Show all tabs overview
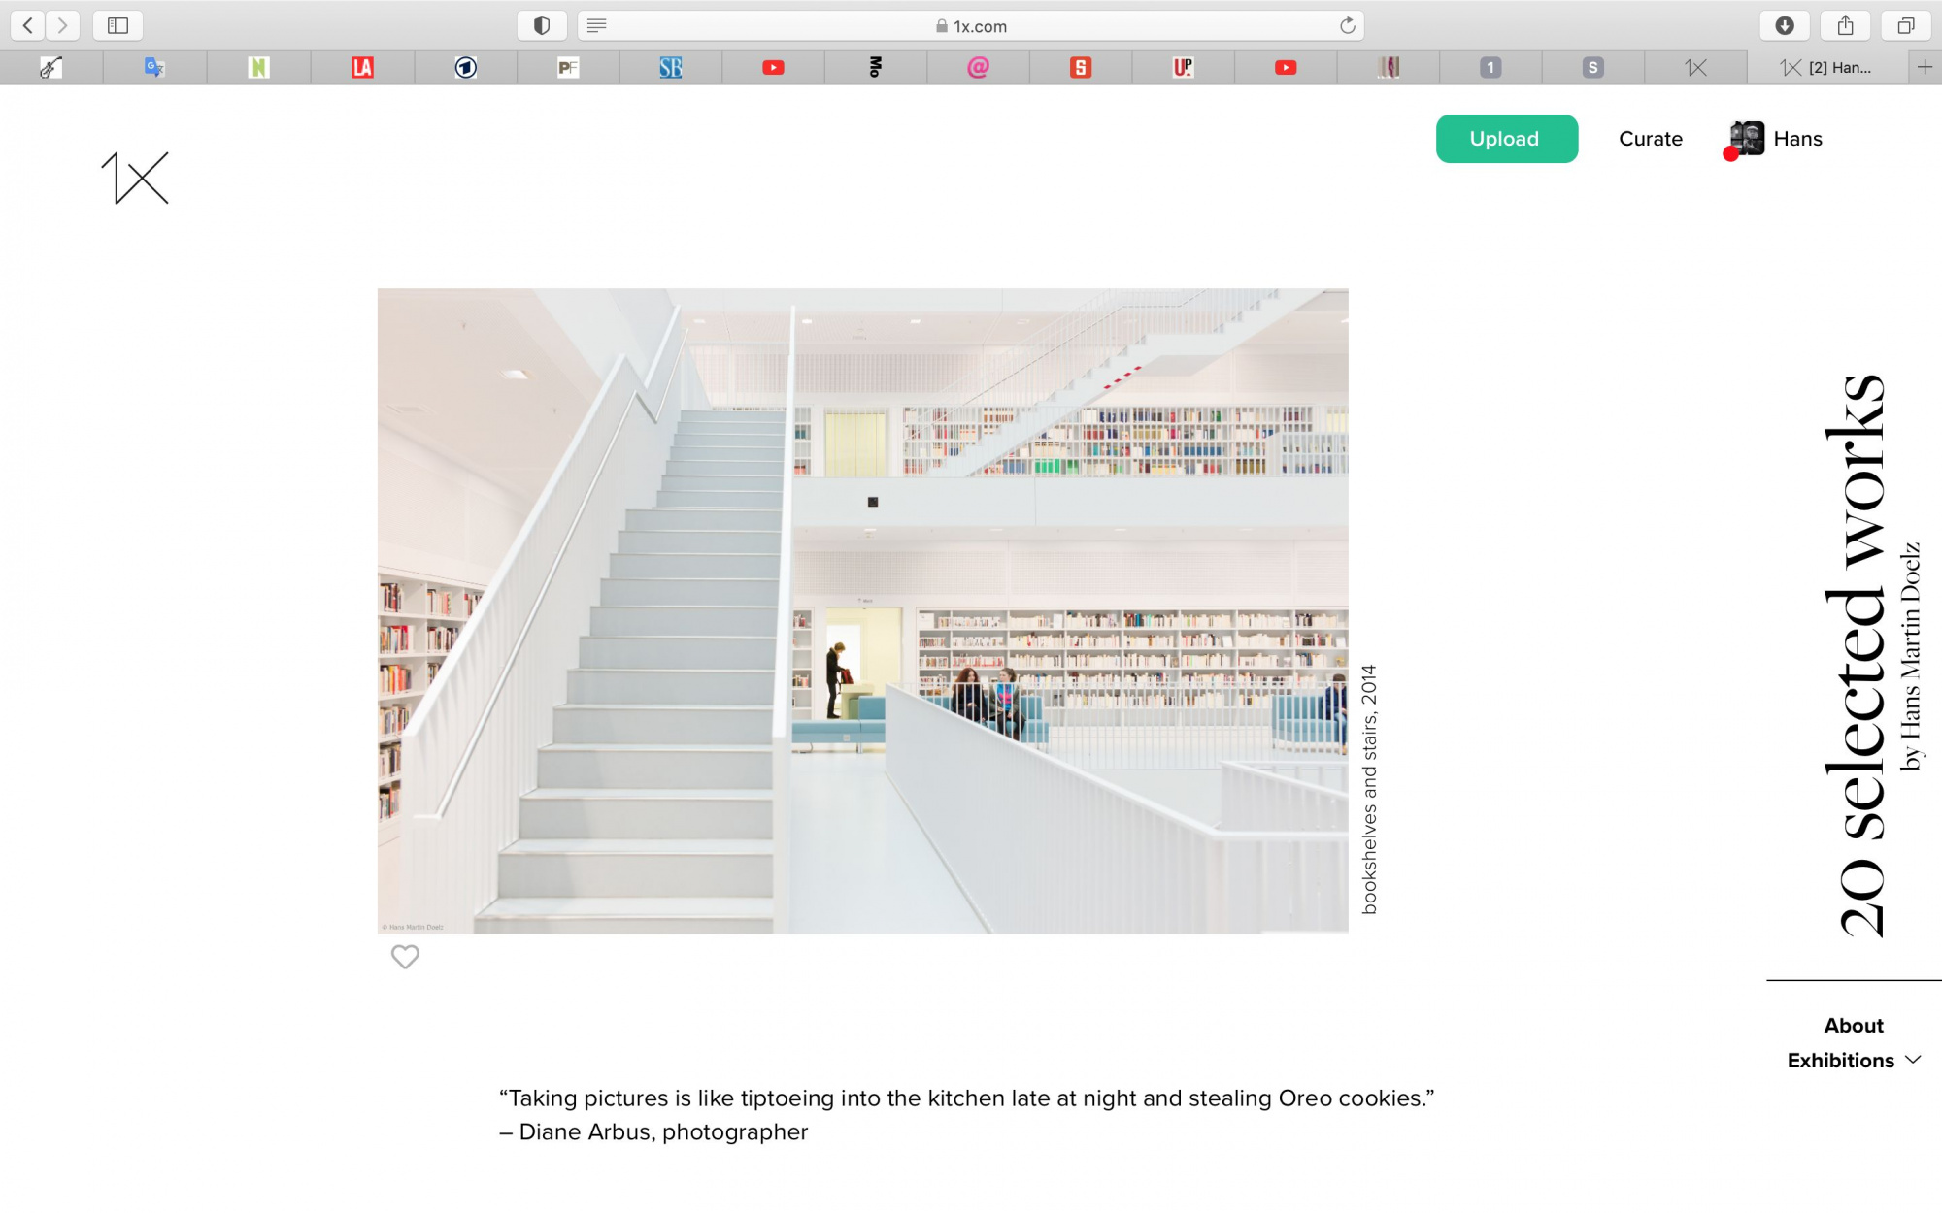The image size is (1942, 1213). coord(1906,26)
